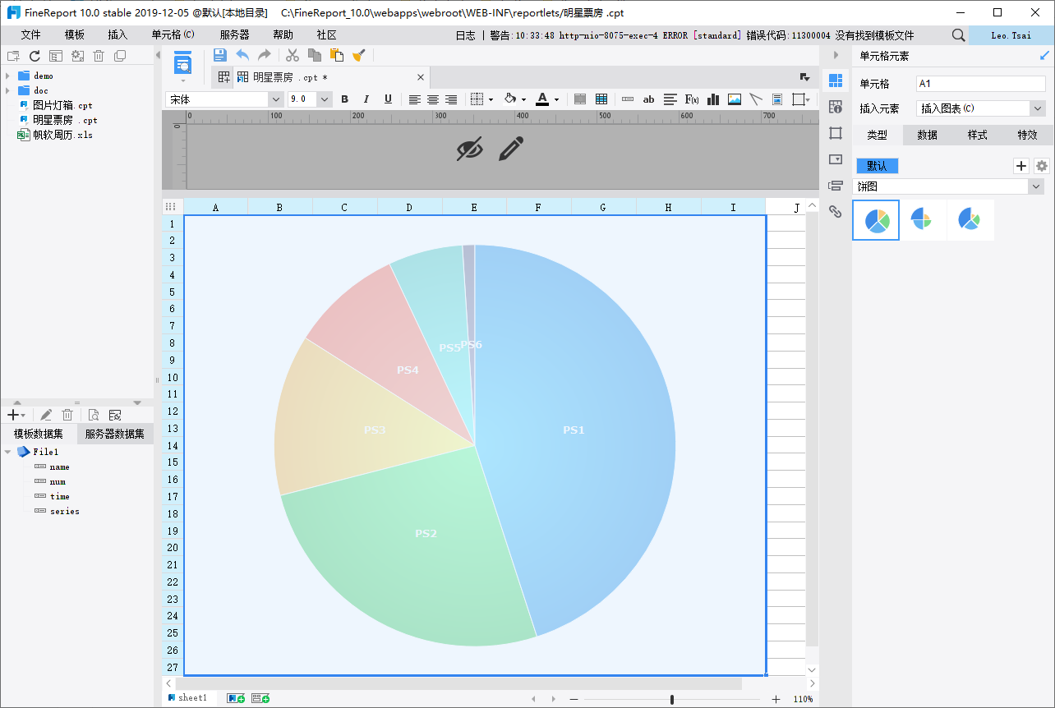Click the 日志 log button
The height and width of the screenshot is (708, 1055).
(465, 35)
